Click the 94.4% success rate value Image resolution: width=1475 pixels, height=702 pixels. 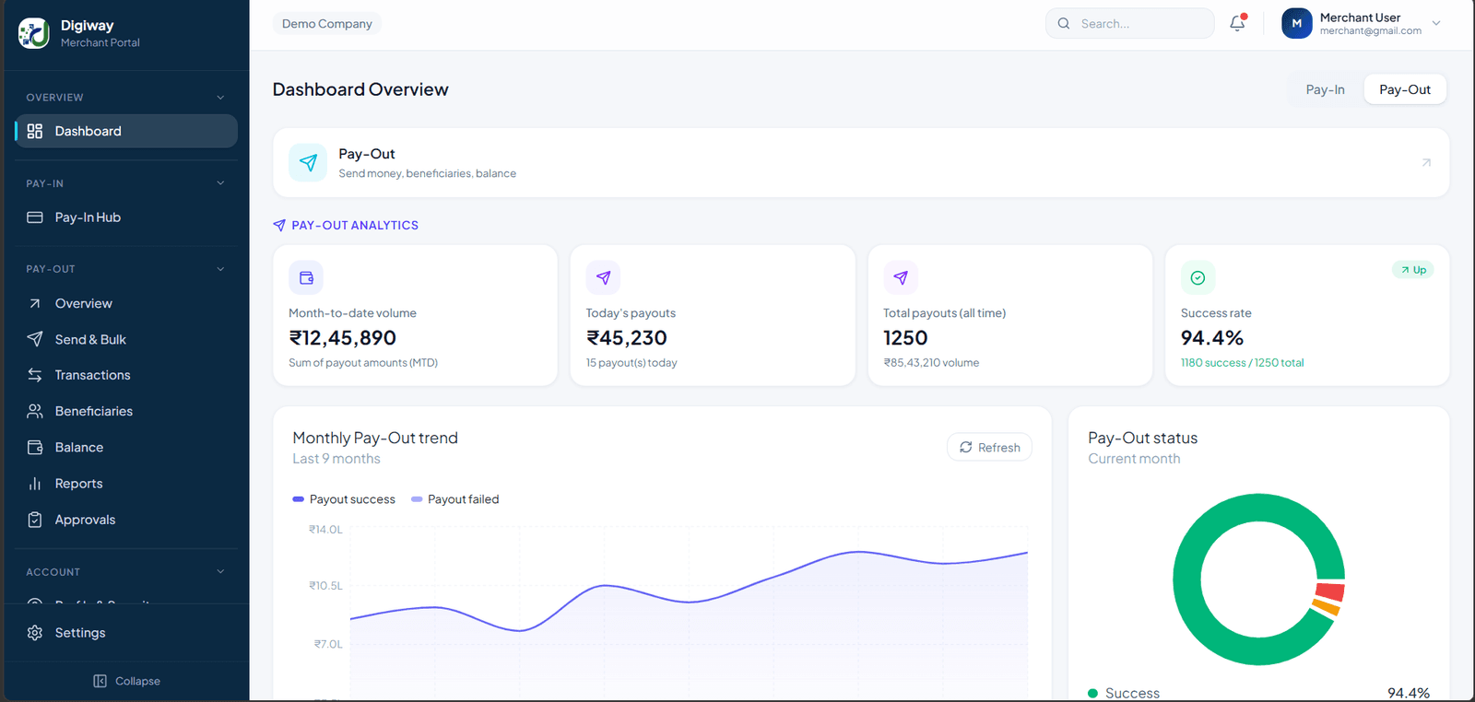[1212, 338]
